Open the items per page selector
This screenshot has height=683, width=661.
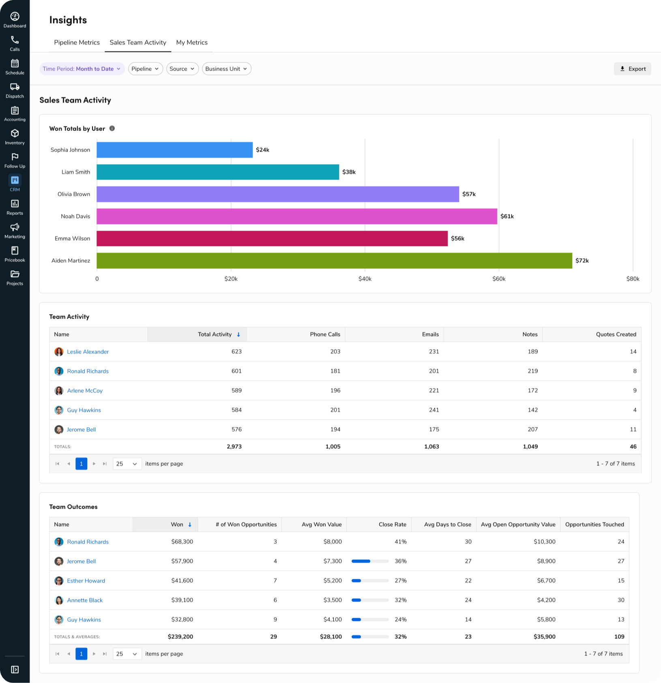pos(127,463)
